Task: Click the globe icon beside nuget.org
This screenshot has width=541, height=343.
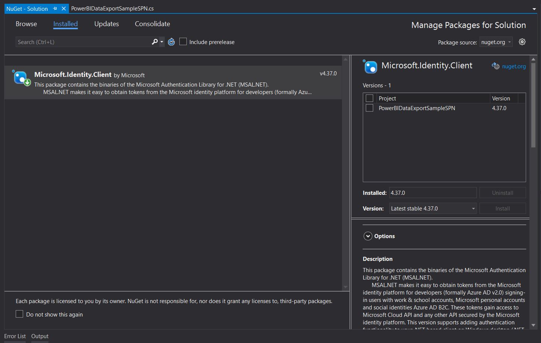Action: 496,66
